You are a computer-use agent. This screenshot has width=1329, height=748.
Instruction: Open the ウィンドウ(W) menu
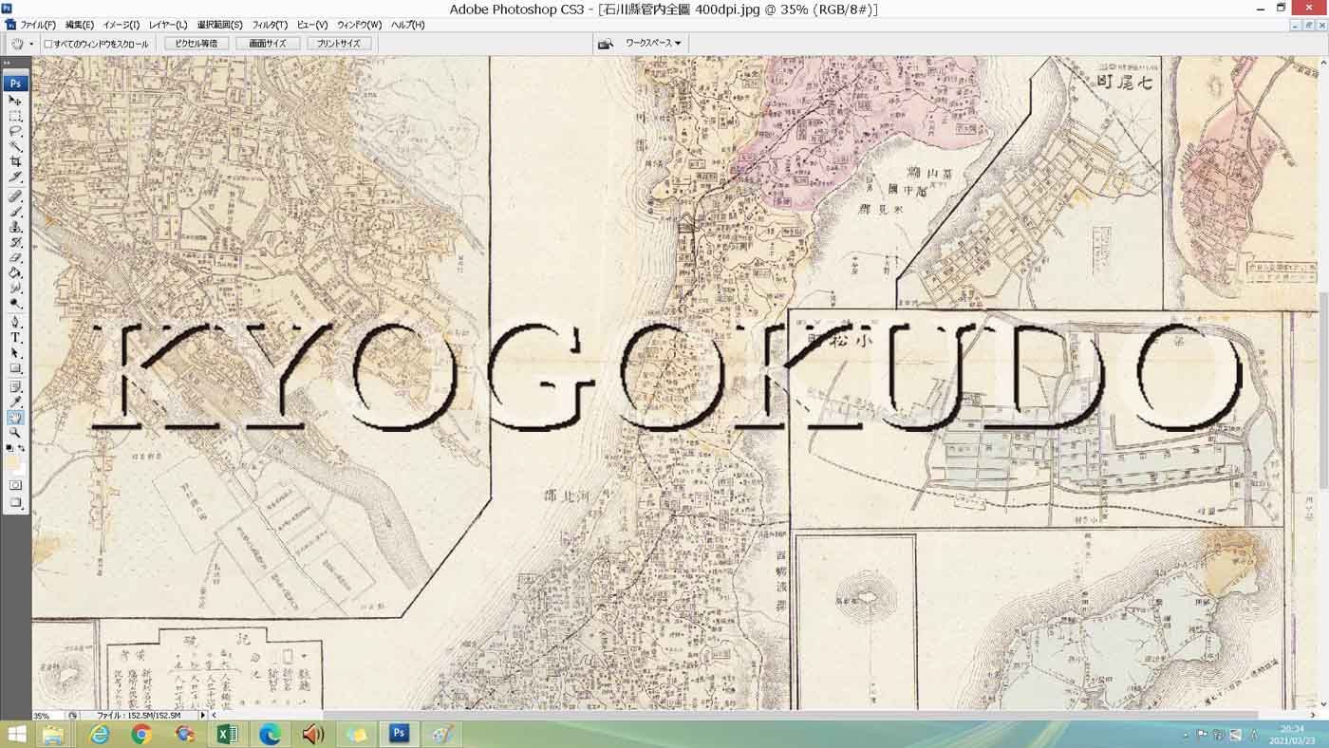[360, 25]
